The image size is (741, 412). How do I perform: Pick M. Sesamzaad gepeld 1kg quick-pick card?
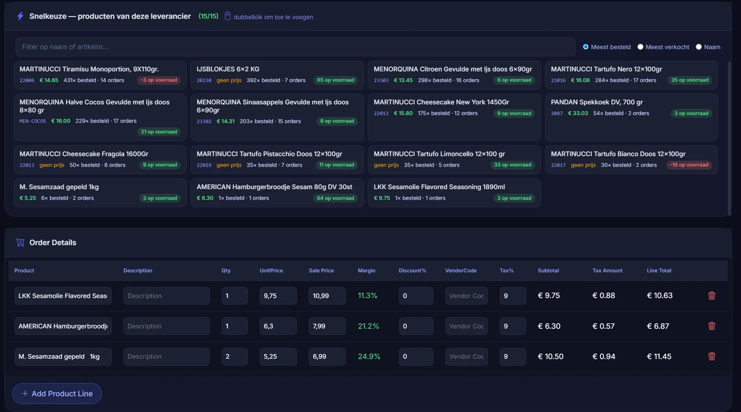[x=100, y=193]
